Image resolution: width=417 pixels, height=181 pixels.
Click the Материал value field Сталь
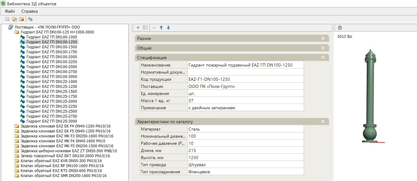pyautogui.click(x=245, y=129)
